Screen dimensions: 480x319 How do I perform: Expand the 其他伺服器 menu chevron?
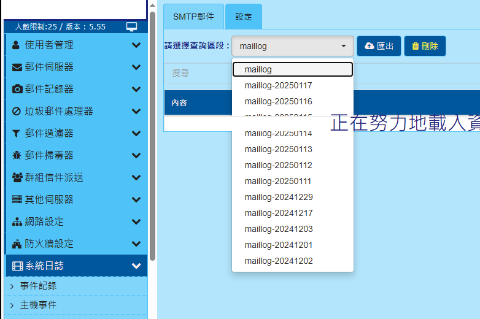136,199
